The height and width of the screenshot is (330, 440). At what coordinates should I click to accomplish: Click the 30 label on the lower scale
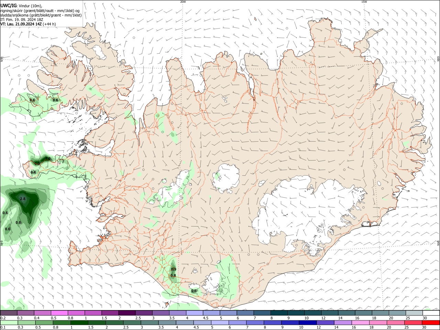[x=424, y=328]
